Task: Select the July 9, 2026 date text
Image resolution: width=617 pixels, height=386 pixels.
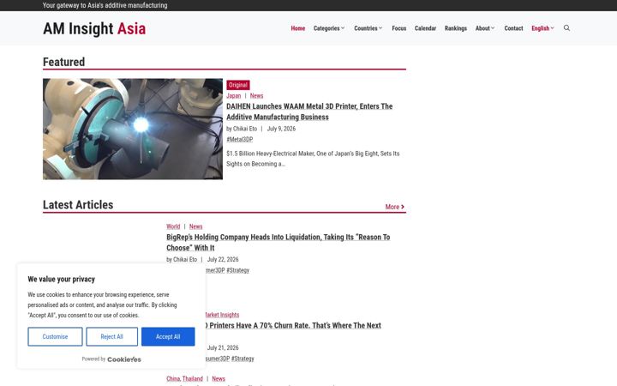Action: 281,129
